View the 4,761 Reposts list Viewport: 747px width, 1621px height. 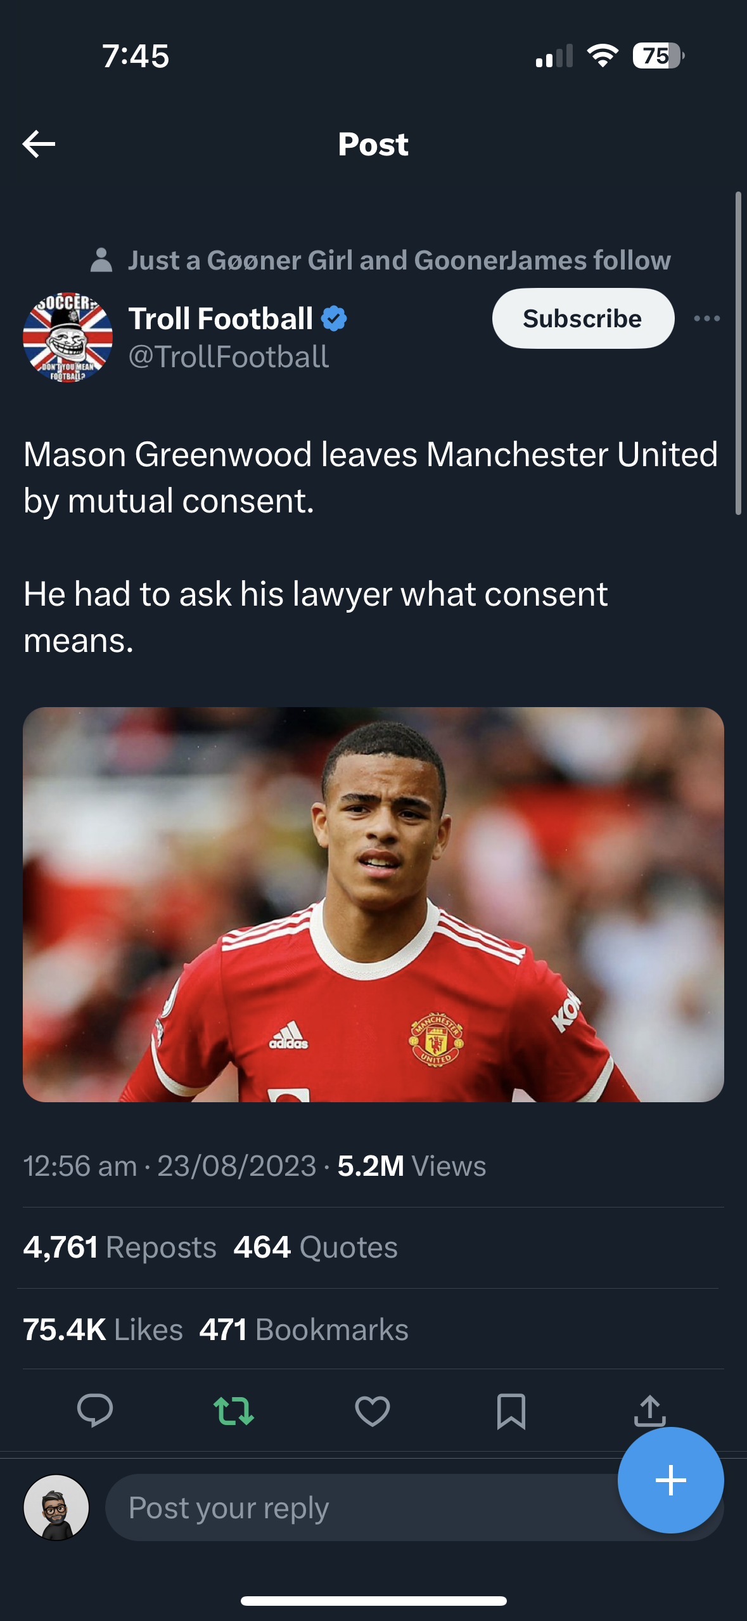[120, 1247]
